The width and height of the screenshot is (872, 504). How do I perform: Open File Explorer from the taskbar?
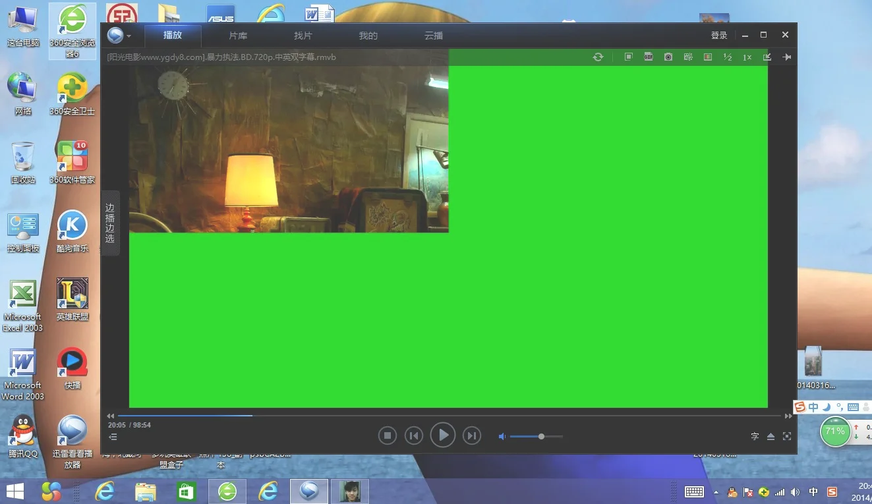tap(145, 491)
